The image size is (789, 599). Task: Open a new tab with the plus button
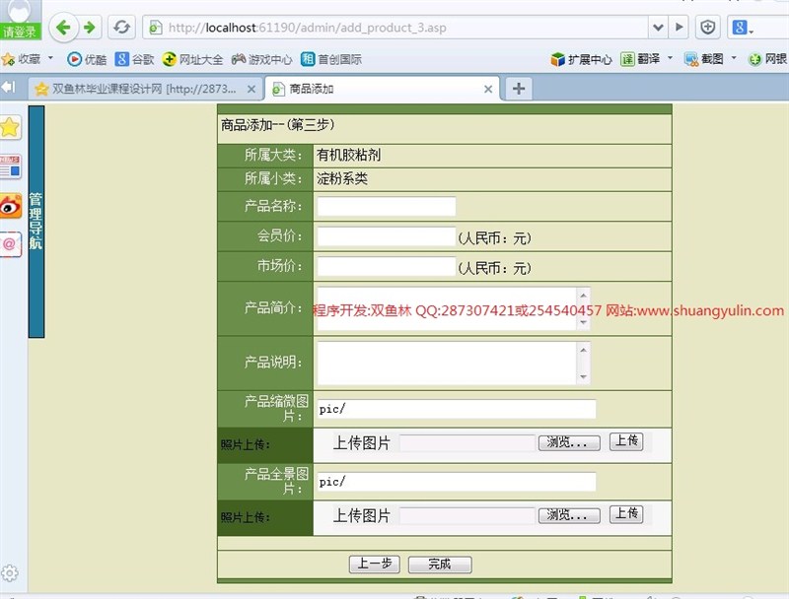[519, 89]
